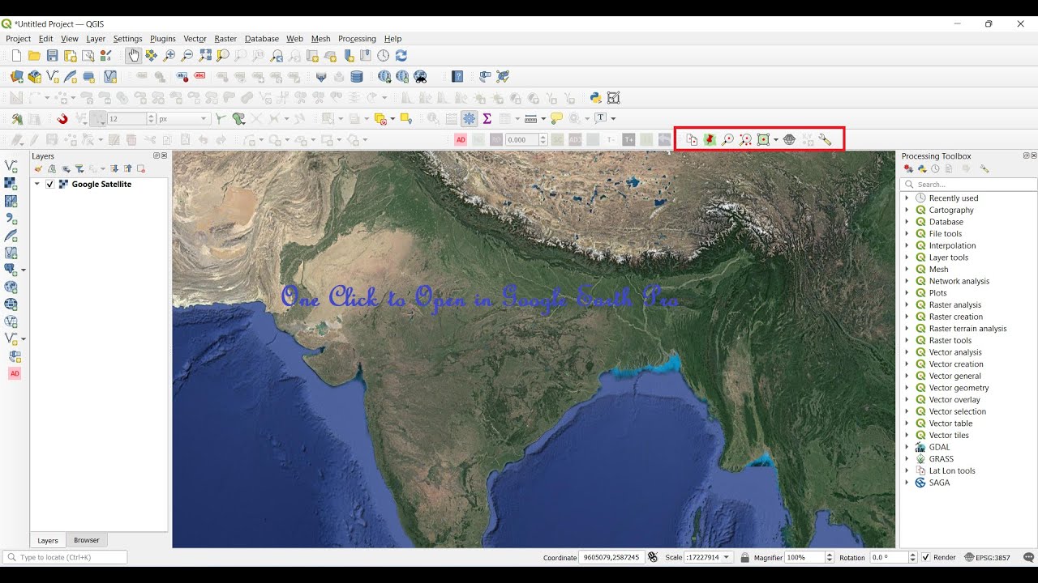Open the Python Console icon

pos(595,98)
